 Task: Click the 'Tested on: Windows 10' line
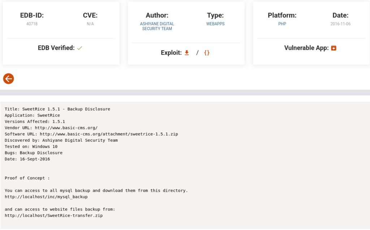click(31, 146)
